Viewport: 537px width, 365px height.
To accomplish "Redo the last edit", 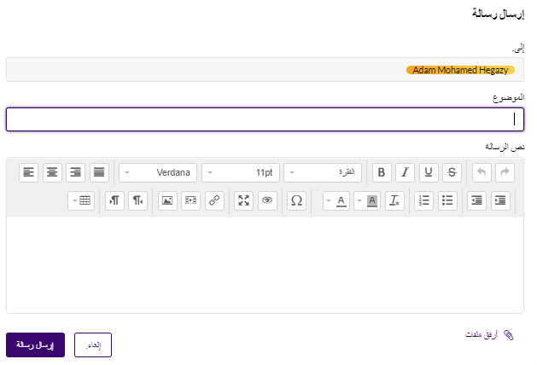I will point(505,172).
